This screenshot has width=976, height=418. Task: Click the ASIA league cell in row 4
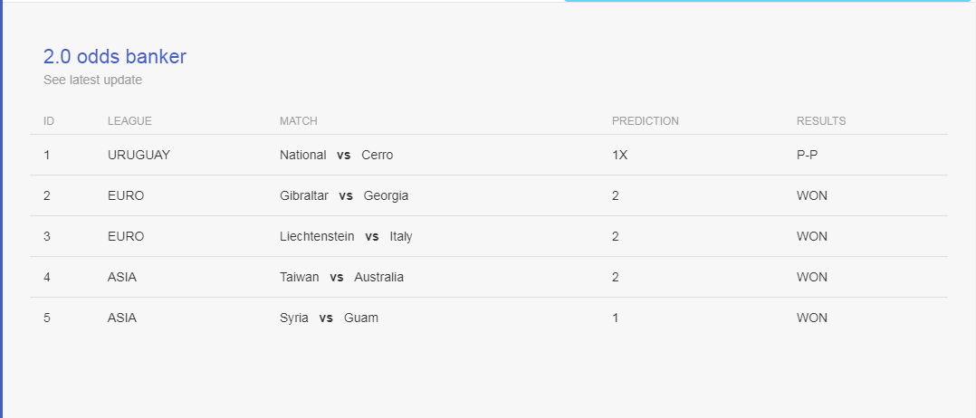[122, 277]
